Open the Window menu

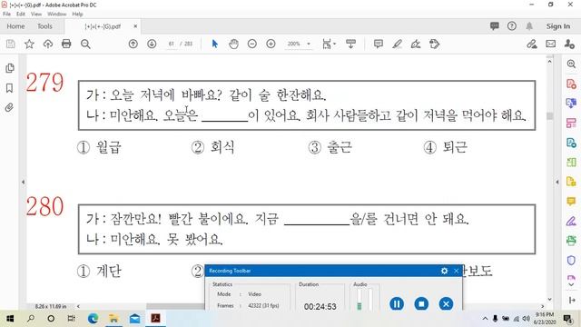(x=56, y=15)
